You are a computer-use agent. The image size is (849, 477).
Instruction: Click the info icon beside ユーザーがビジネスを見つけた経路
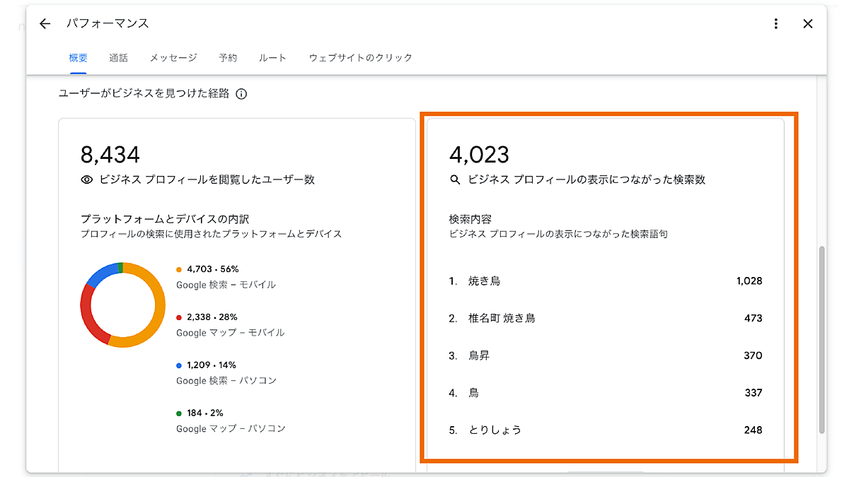[x=241, y=94]
